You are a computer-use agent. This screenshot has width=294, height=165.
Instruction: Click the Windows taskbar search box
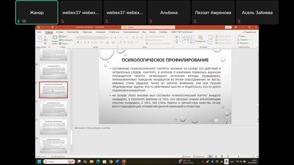[x=59, y=161]
